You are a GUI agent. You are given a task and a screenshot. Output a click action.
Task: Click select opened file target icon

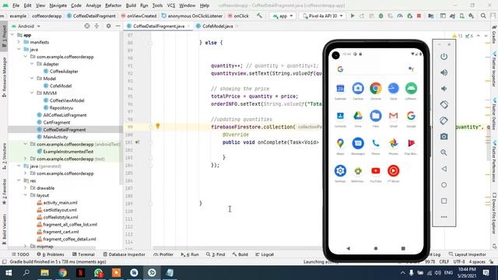(87, 26)
